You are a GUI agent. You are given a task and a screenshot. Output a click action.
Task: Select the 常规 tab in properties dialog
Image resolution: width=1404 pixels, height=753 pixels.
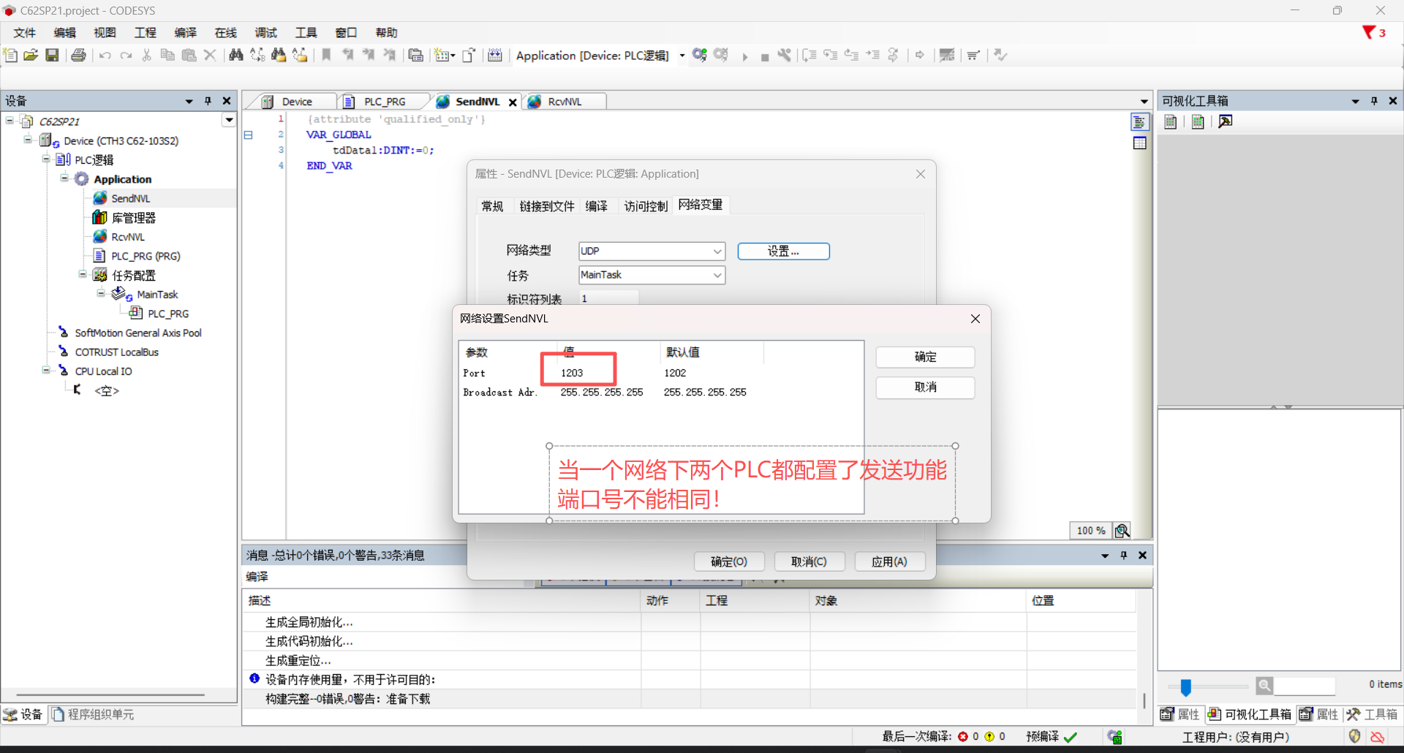(492, 206)
